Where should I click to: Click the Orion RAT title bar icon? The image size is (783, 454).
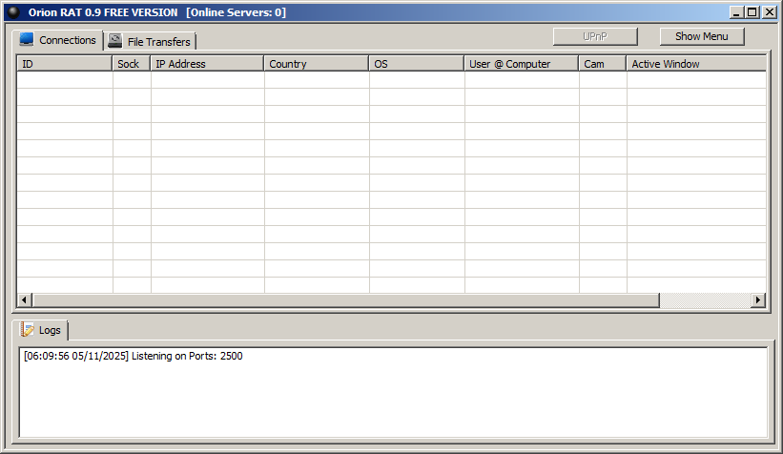click(x=13, y=12)
